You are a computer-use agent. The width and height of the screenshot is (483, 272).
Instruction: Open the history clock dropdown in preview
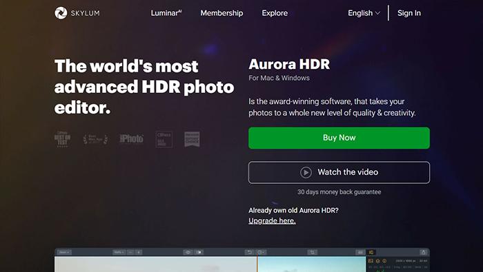tap(261, 252)
